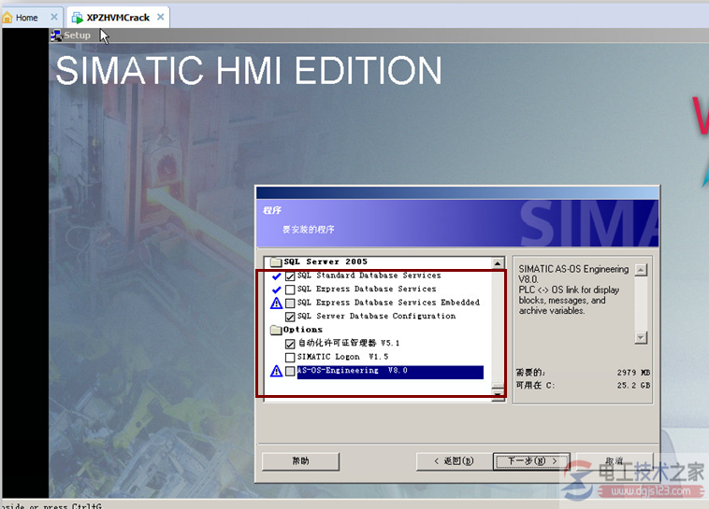This screenshot has height=509, width=709.
Task: Click the Setup window title text
Action: tap(77, 35)
